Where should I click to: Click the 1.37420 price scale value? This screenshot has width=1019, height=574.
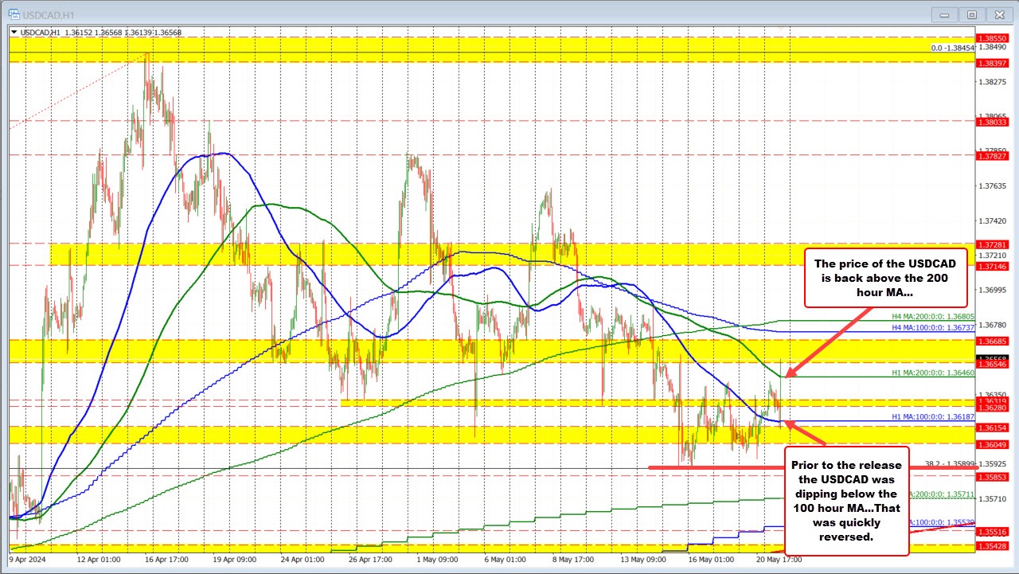pyautogui.click(x=994, y=221)
